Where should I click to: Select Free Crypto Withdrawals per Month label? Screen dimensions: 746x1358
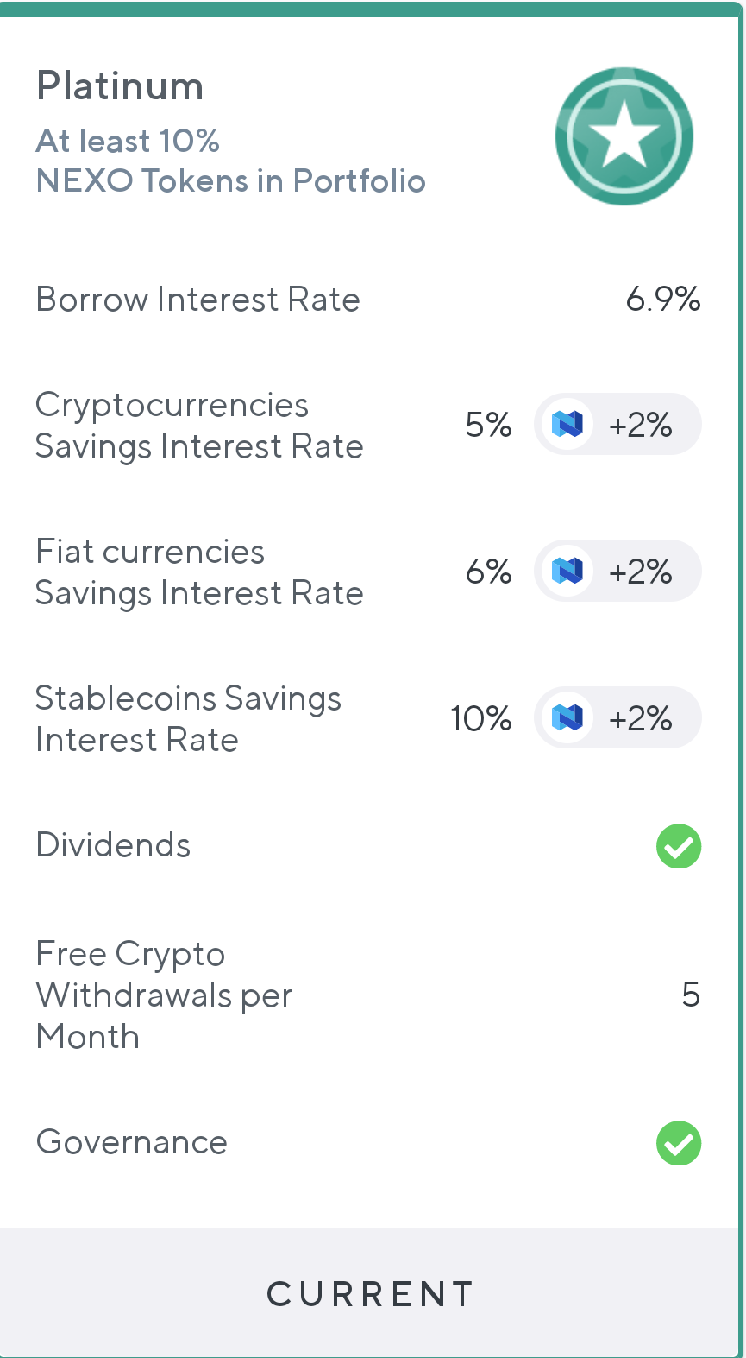[165, 995]
